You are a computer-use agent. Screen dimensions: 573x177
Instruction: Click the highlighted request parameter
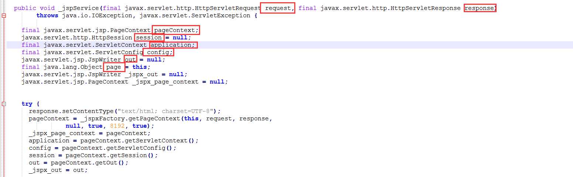[x=278, y=8]
